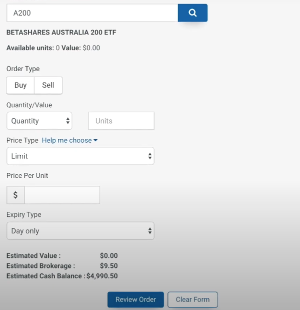Click the up-down arrows on Day only selector
This screenshot has width=300, height=310.
coord(150,231)
